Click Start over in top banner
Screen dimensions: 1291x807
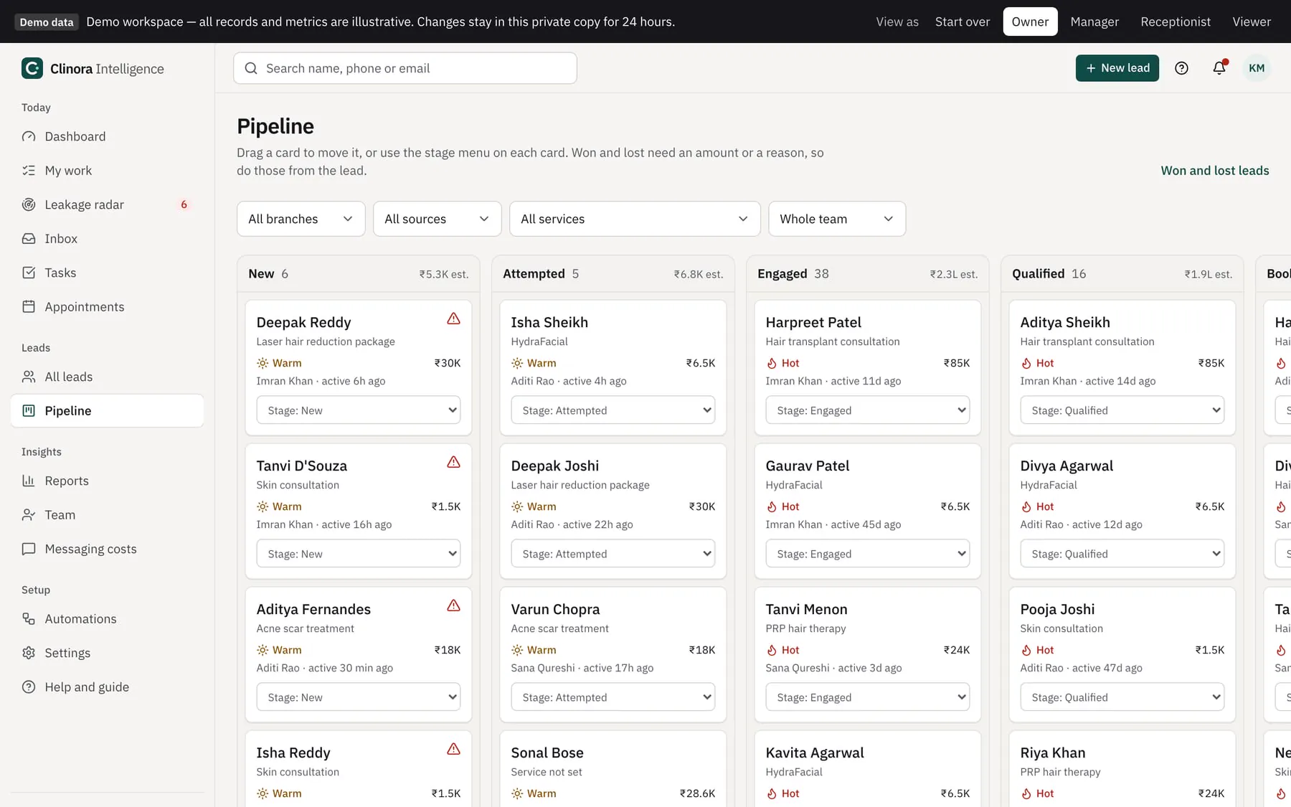(963, 22)
